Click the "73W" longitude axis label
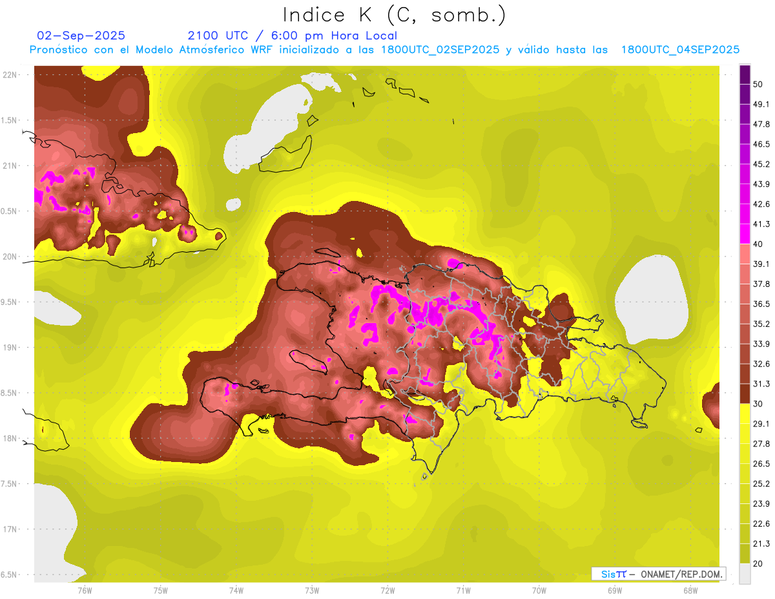 pyautogui.click(x=312, y=591)
